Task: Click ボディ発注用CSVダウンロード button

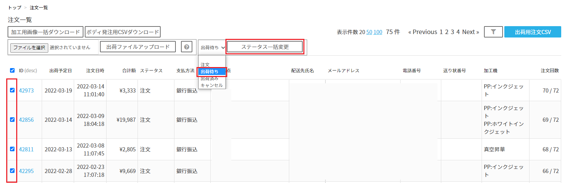Action: click(123, 32)
